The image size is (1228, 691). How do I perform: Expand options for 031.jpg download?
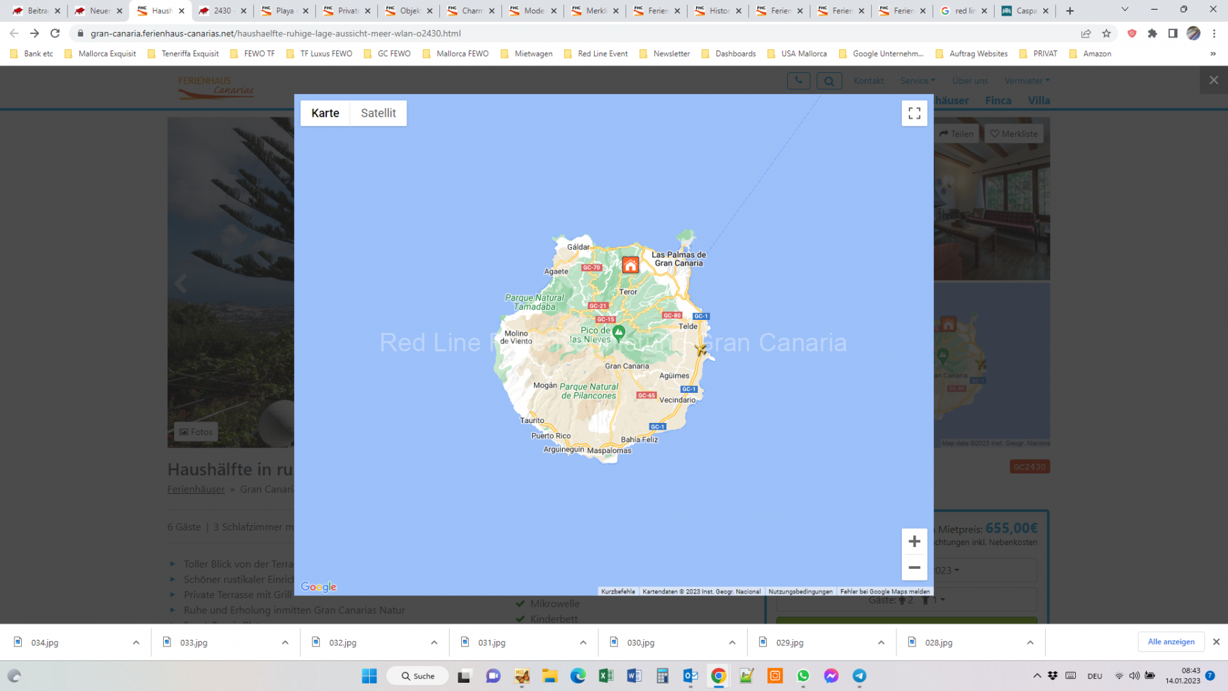[583, 643]
